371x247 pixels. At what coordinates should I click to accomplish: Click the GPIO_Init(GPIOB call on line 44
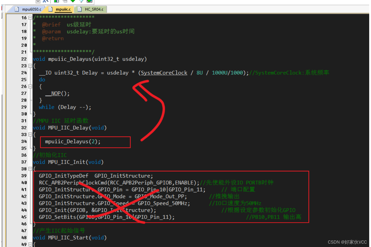coord(98,210)
